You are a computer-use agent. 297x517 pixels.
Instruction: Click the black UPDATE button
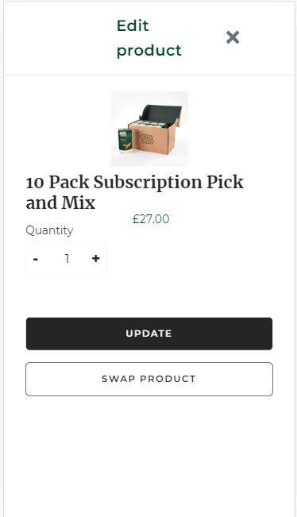click(x=149, y=334)
